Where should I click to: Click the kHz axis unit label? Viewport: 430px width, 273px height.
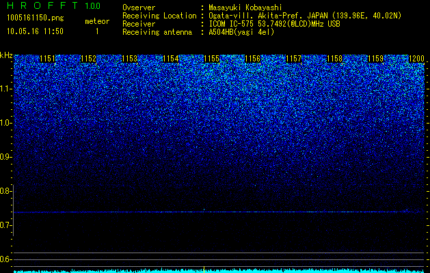click(x=6, y=55)
